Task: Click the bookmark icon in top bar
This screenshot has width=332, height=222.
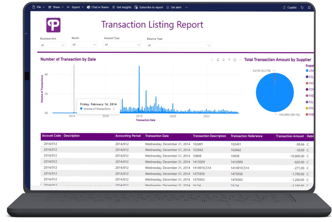Action: [309, 7]
